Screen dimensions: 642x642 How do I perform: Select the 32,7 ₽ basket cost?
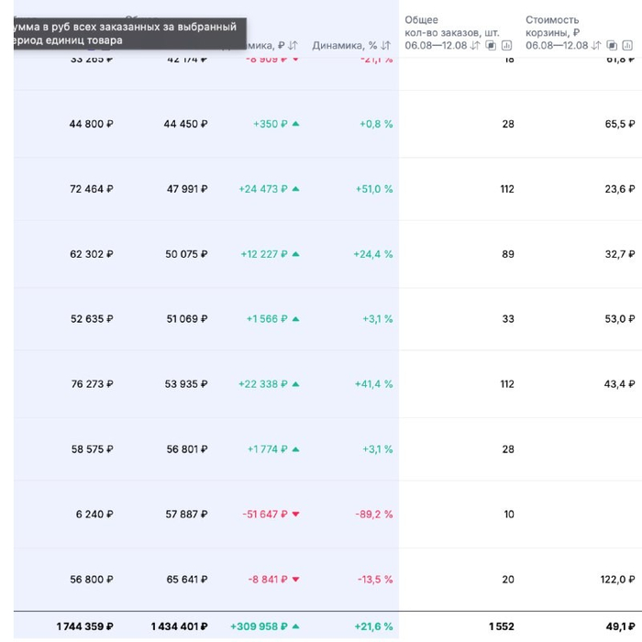[x=620, y=254]
